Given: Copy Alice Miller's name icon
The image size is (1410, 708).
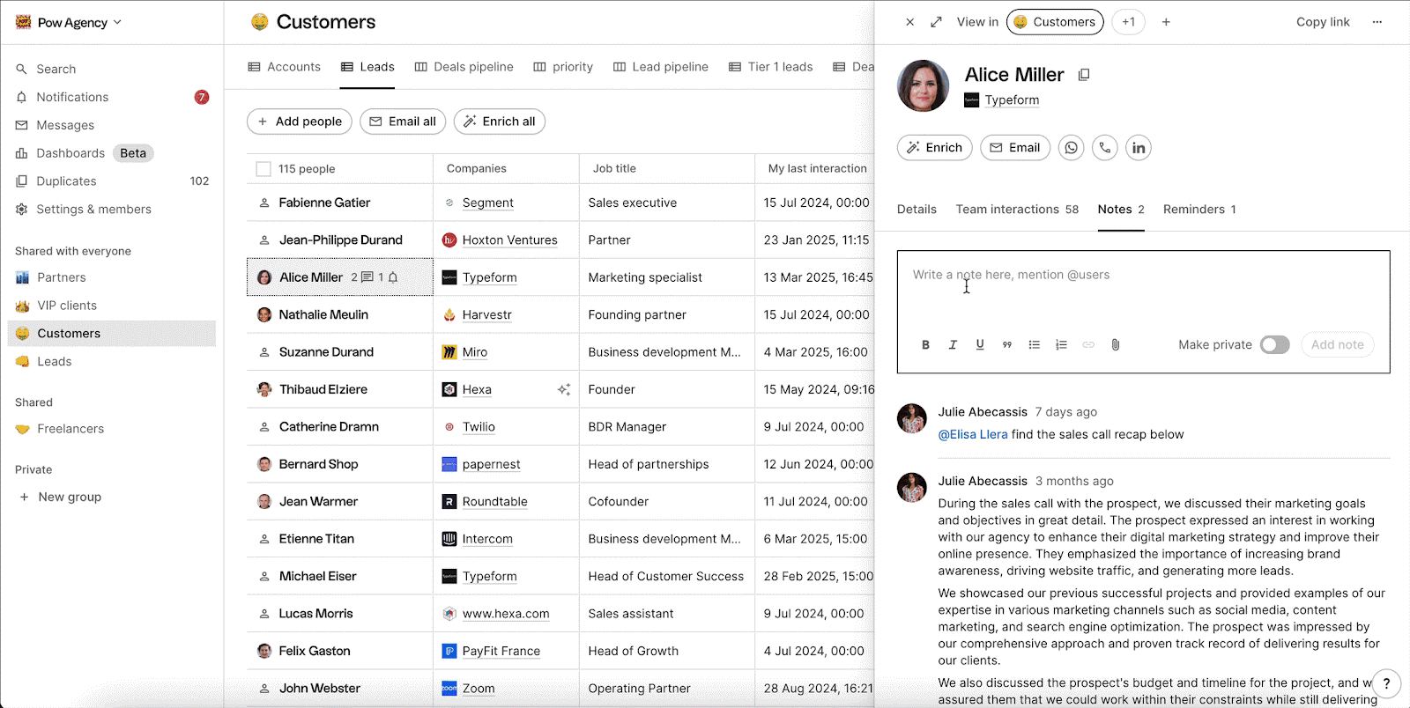Looking at the screenshot, I should 1084,75.
